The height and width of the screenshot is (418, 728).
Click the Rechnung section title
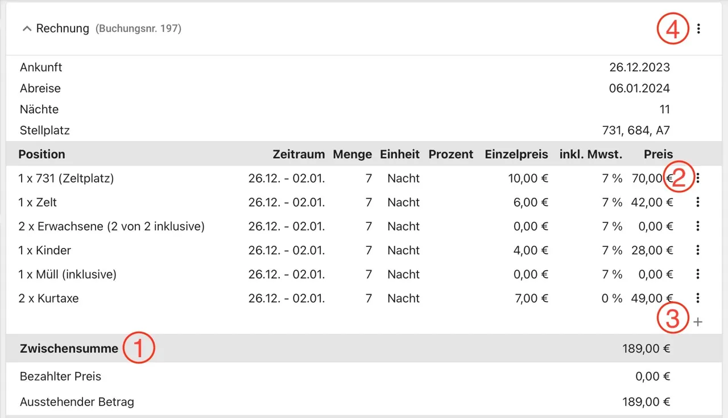pyautogui.click(x=63, y=28)
